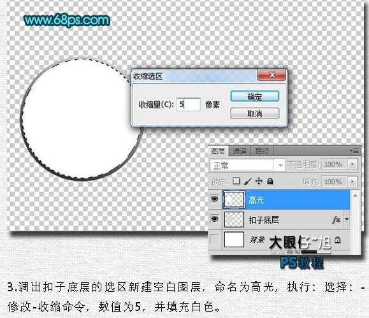Open the 正常 blend mode dropdown

point(247,166)
